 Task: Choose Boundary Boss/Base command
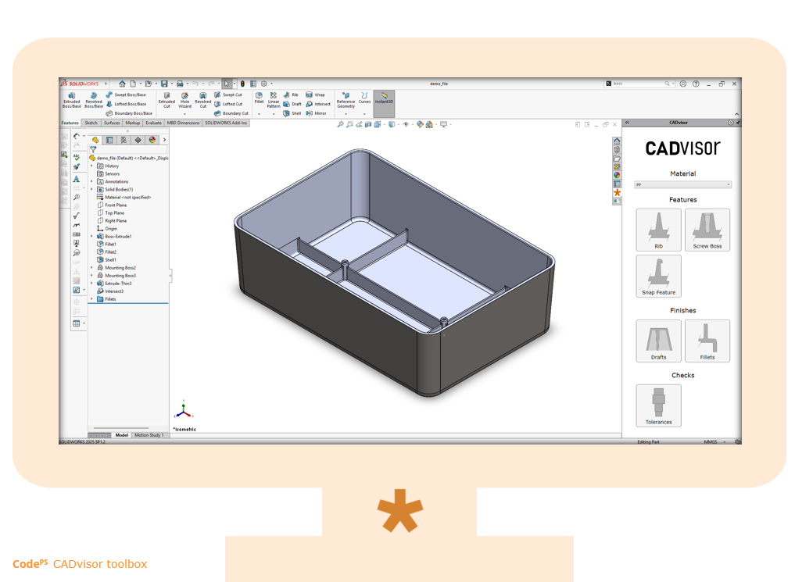[x=129, y=113]
